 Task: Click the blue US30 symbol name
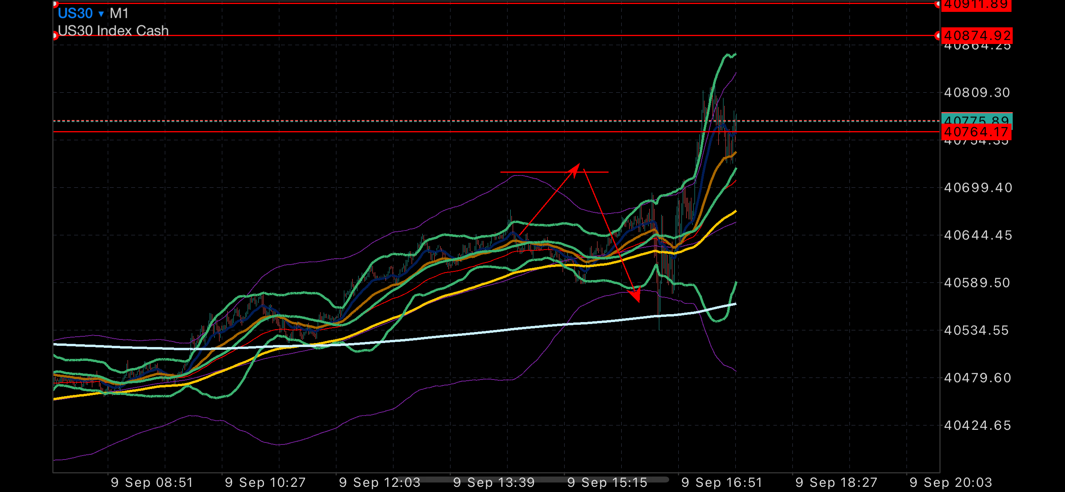[x=75, y=13]
